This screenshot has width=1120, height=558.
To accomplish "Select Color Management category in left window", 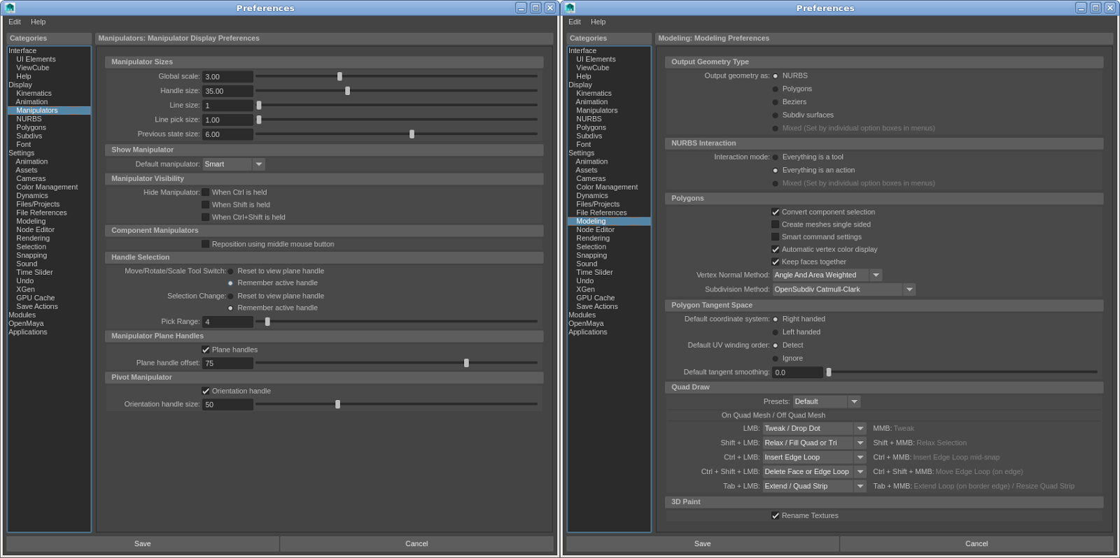I will coord(47,187).
